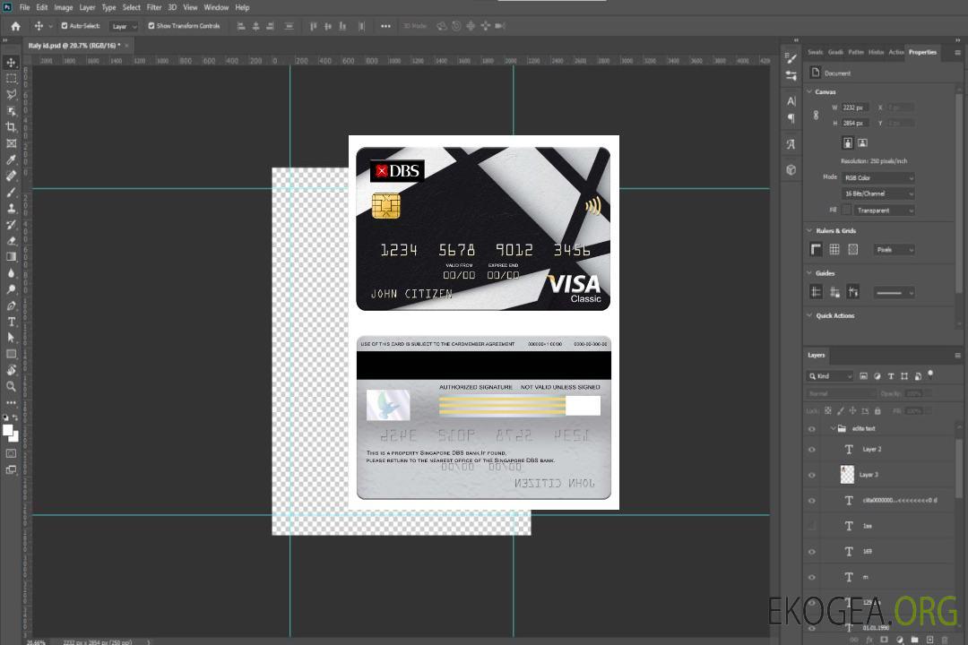This screenshot has width=968, height=645.
Task: Open the Transparent fill dropdown
Action: [884, 211]
